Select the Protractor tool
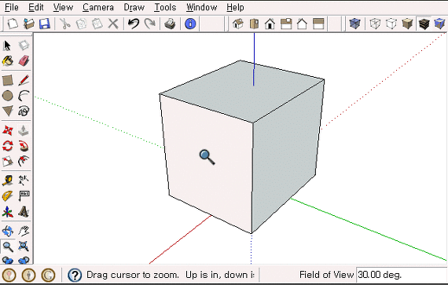 (8, 196)
